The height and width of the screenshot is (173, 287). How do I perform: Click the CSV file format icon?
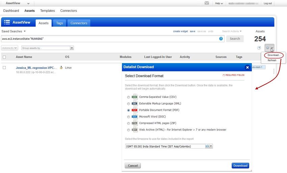tap(134, 97)
